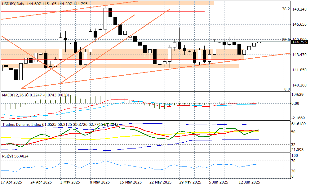The width and height of the screenshot is (310, 186).
Task: Click the 64.6189 TDI scale value
Action: [299, 124]
